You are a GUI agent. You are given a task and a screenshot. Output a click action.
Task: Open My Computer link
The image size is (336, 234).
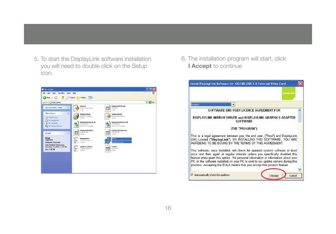[51, 123]
